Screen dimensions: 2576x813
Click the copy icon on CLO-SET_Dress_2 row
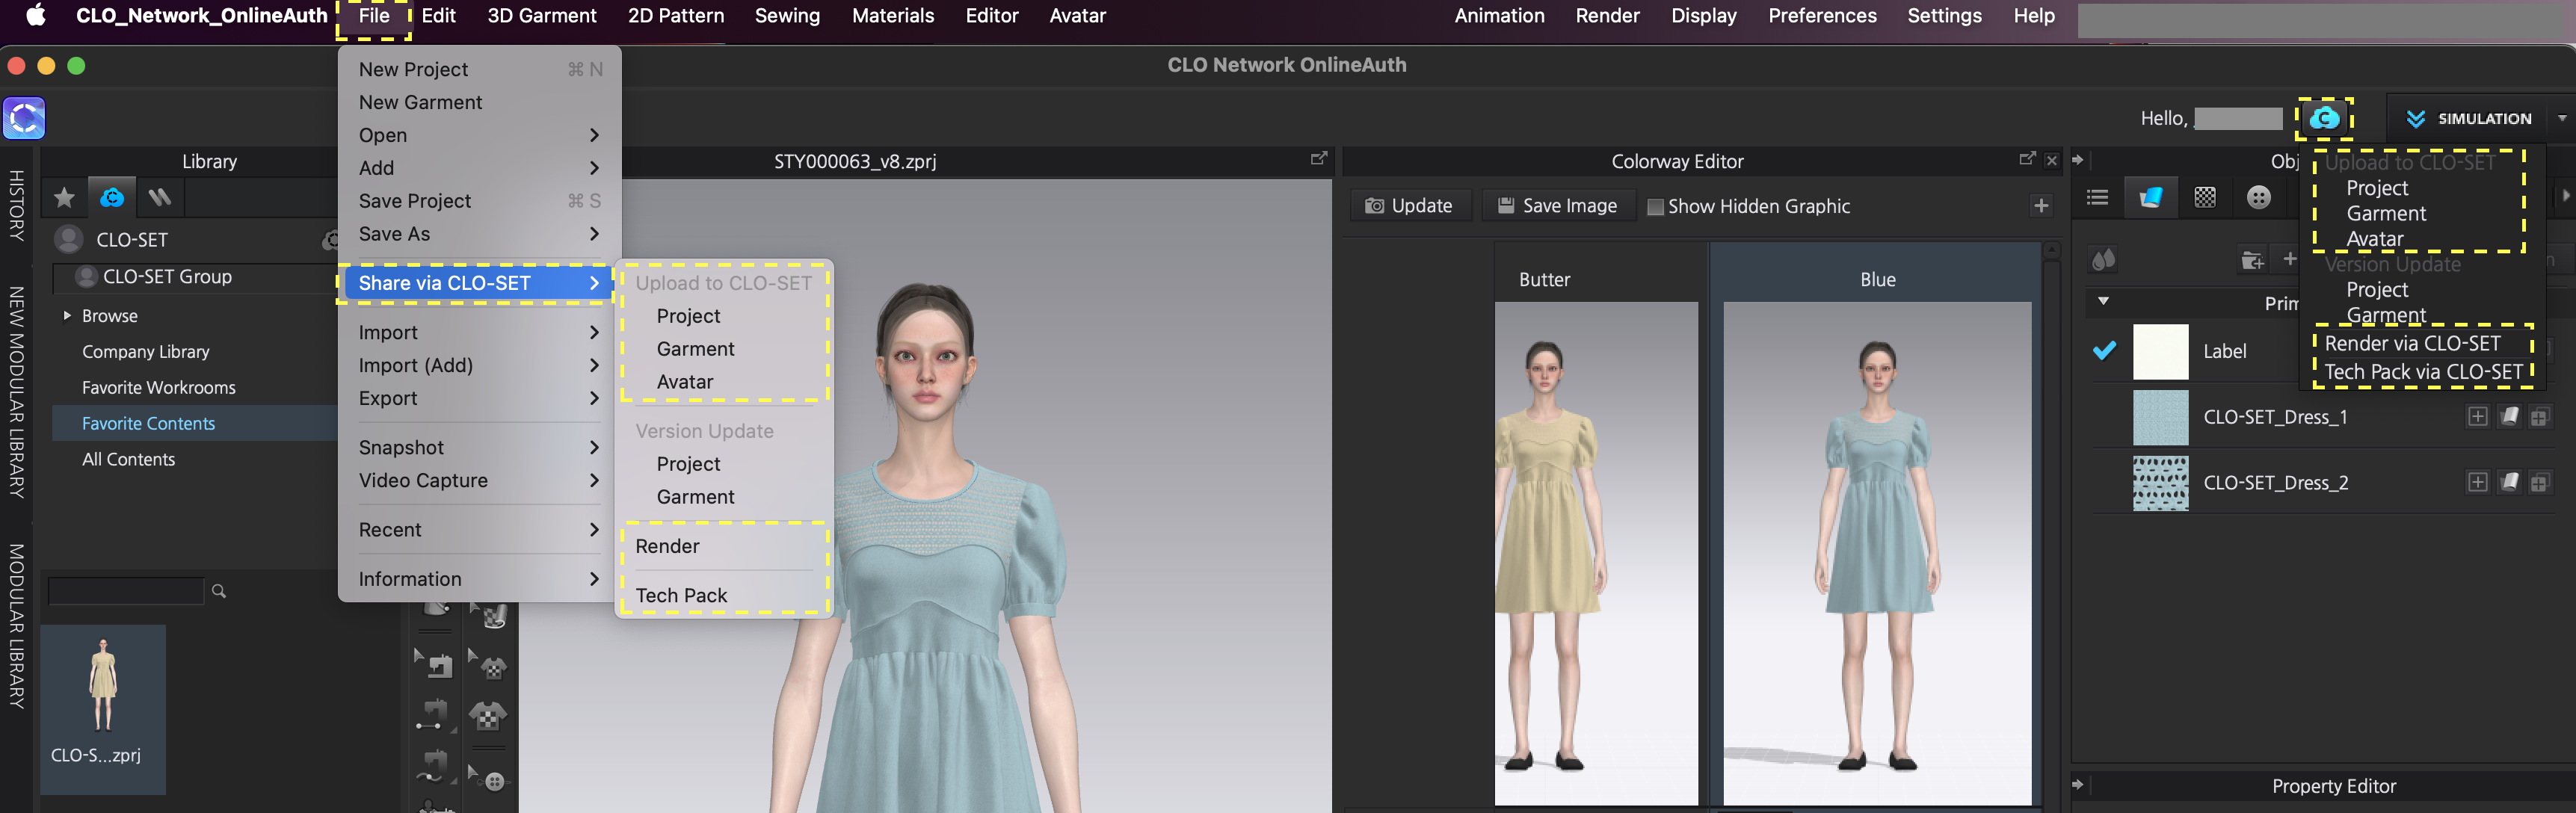pos(2540,483)
